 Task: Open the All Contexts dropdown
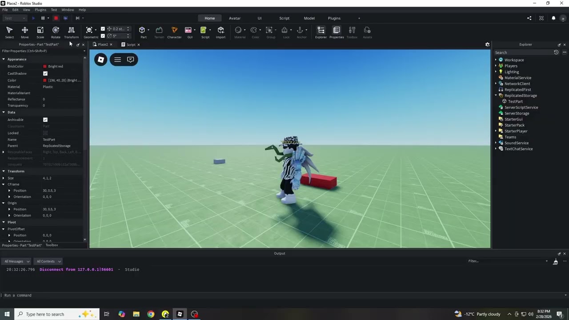coord(48,261)
